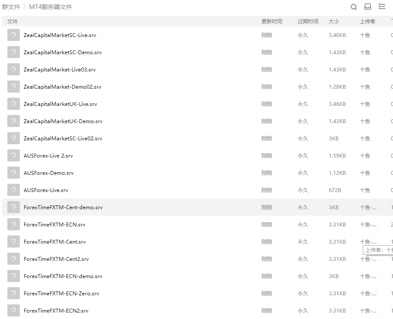Screen dimensions: 393x319
Task: Click file icon of ForexTimeFXTM-Cent.srv
Action: tap(13, 242)
